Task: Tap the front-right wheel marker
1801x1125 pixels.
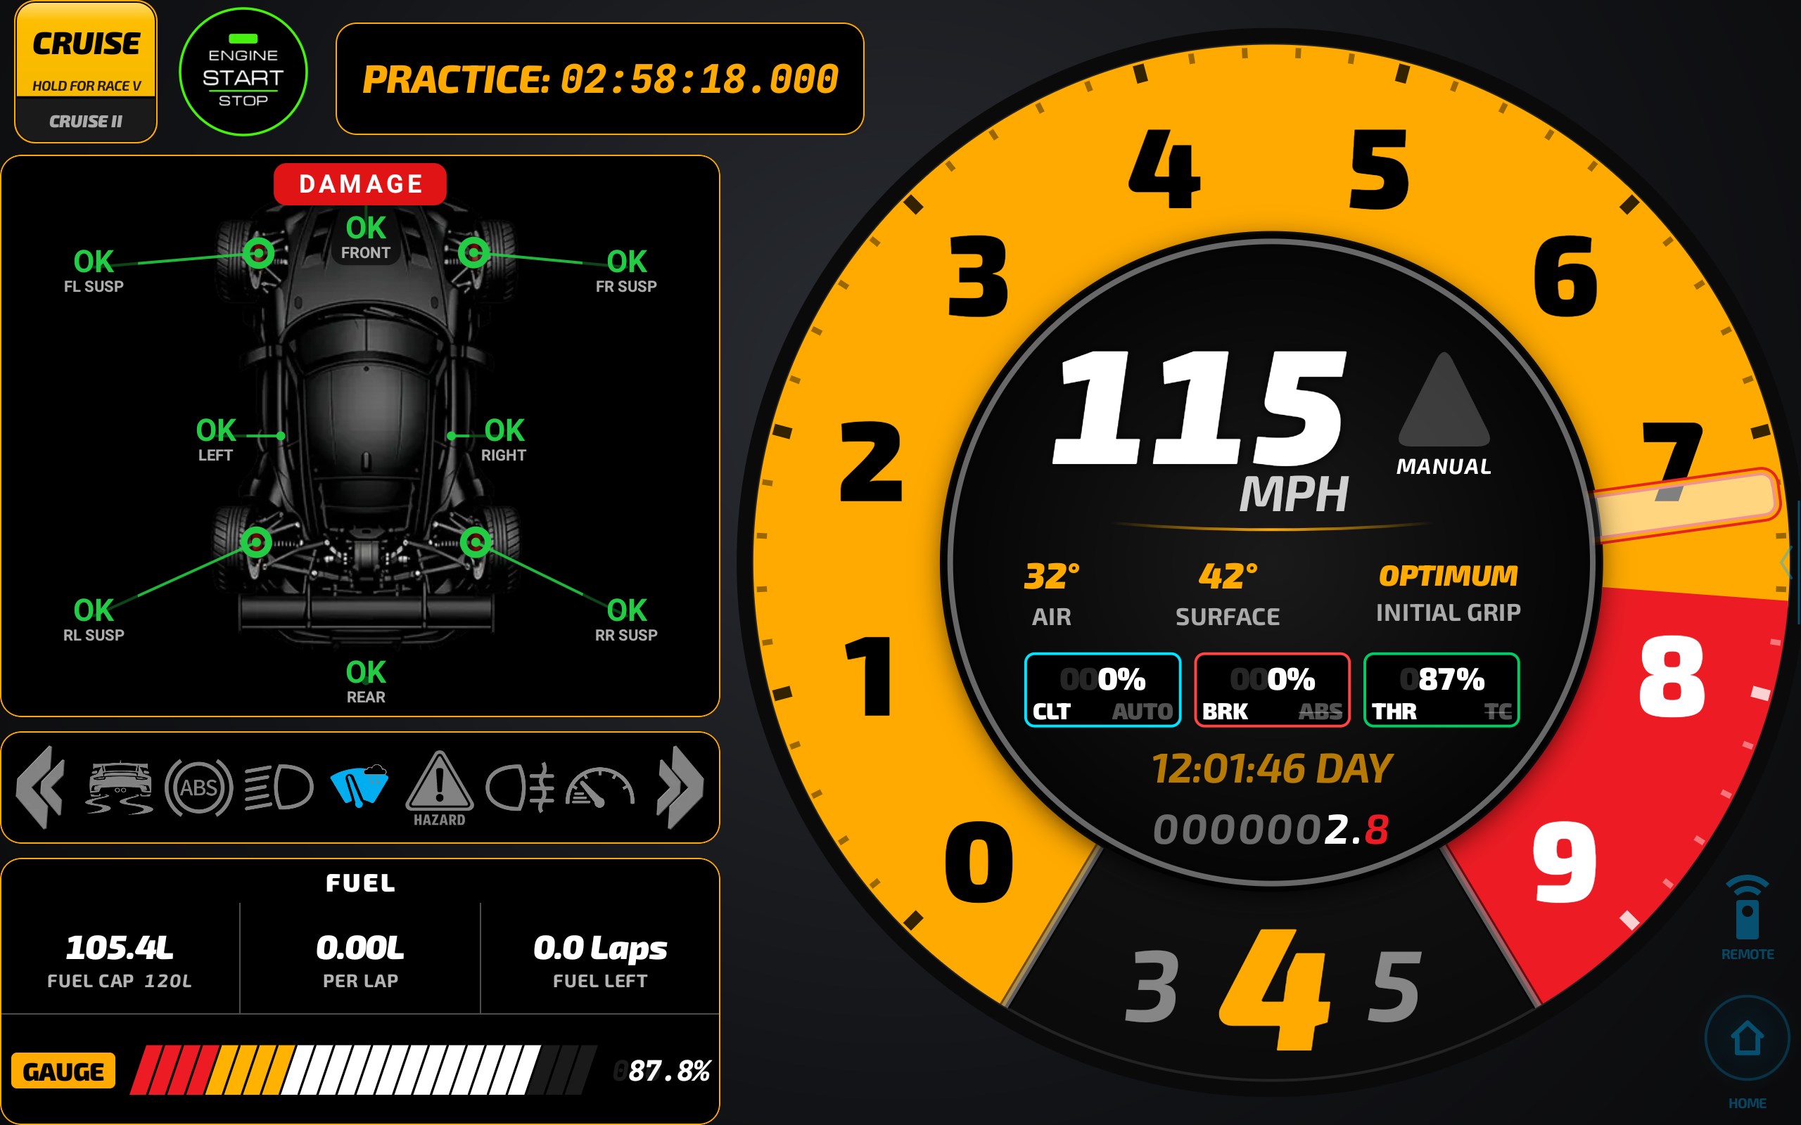Action: [473, 253]
